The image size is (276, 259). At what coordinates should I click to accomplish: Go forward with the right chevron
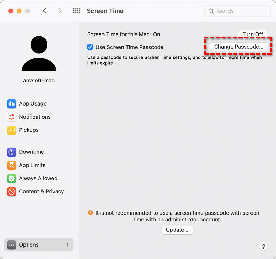[60, 11]
